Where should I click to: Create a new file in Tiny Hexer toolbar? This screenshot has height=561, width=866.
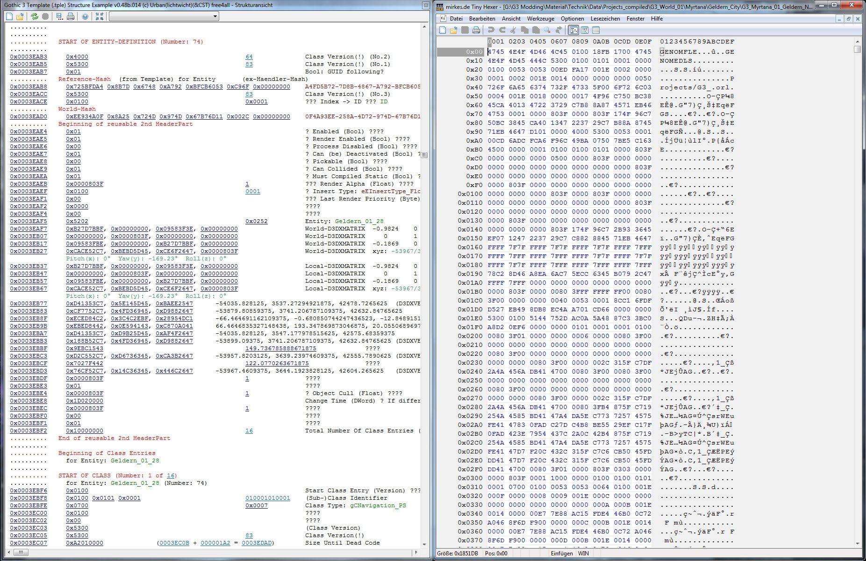(443, 30)
